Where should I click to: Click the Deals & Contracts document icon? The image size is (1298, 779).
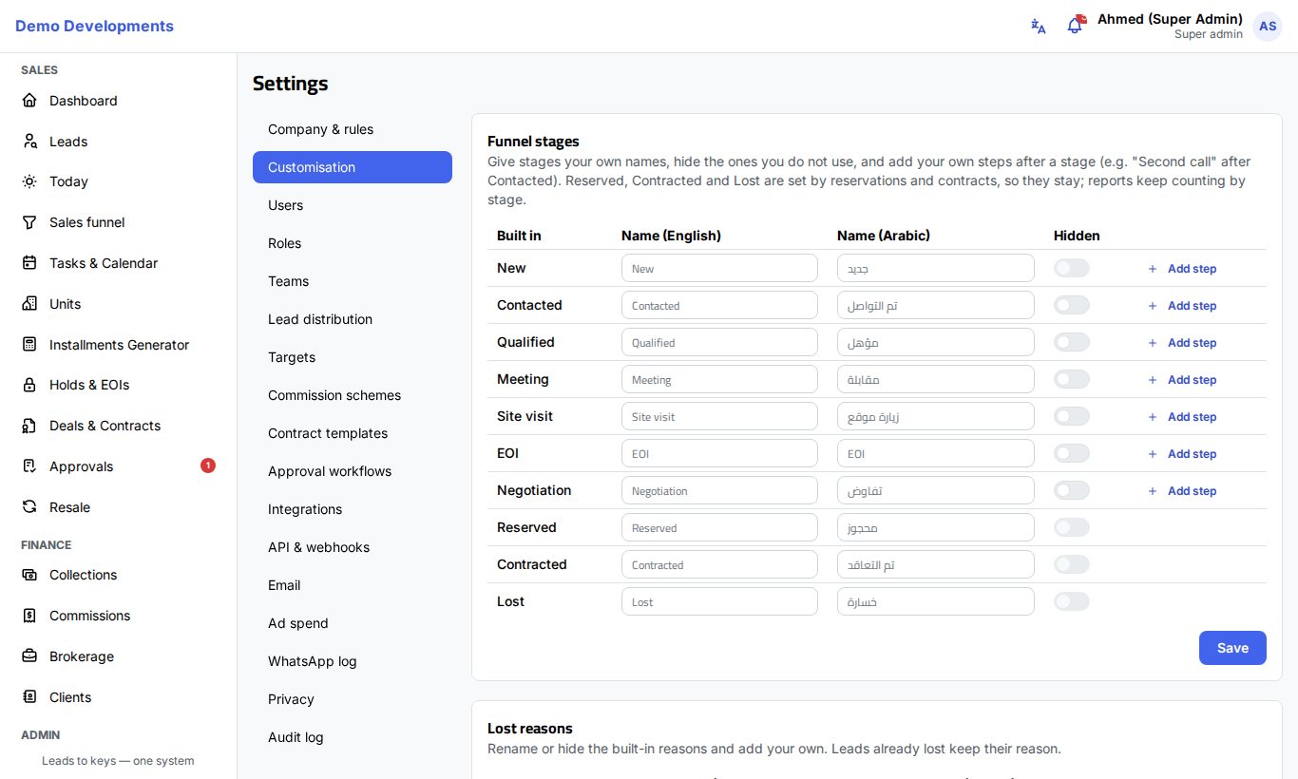tap(29, 426)
